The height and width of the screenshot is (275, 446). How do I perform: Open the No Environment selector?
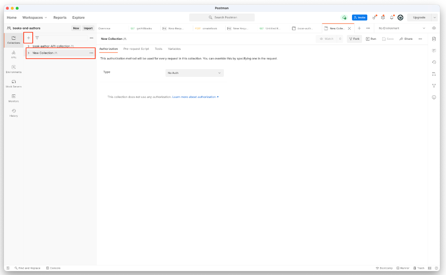(x=402, y=28)
